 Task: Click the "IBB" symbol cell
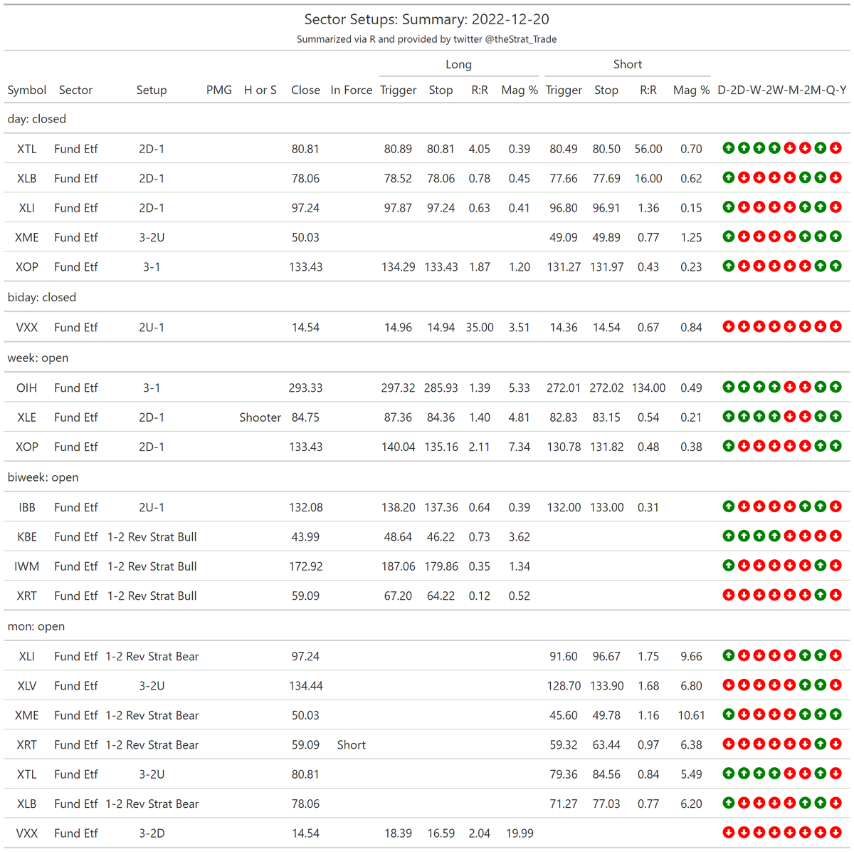pos(27,507)
